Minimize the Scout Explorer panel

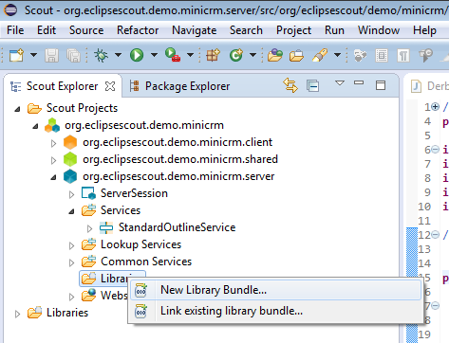click(x=359, y=82)
